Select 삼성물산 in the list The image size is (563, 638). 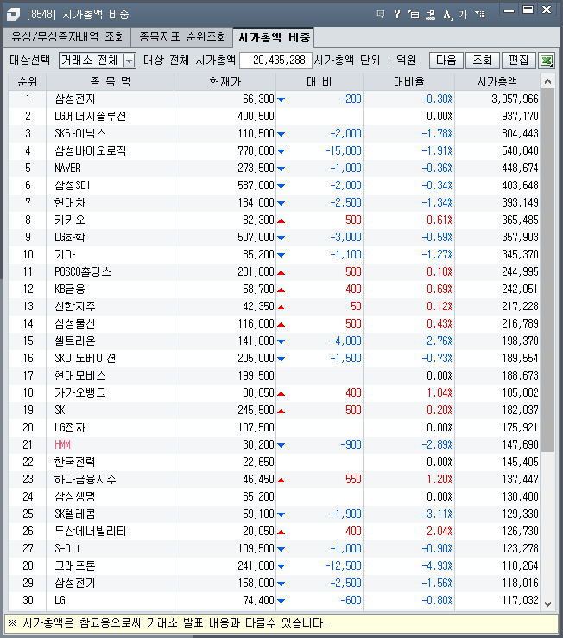pos(75,324)
